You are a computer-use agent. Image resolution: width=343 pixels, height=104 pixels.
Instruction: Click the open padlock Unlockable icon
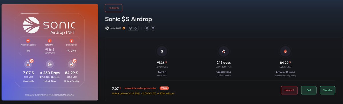tap(29, 64)
